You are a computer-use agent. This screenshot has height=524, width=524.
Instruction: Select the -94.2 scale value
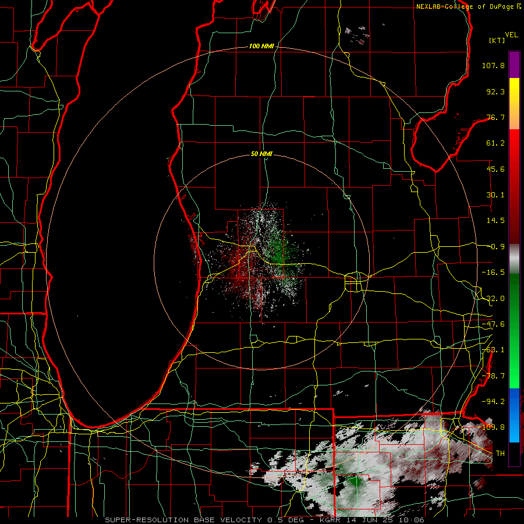click(493, 401)
